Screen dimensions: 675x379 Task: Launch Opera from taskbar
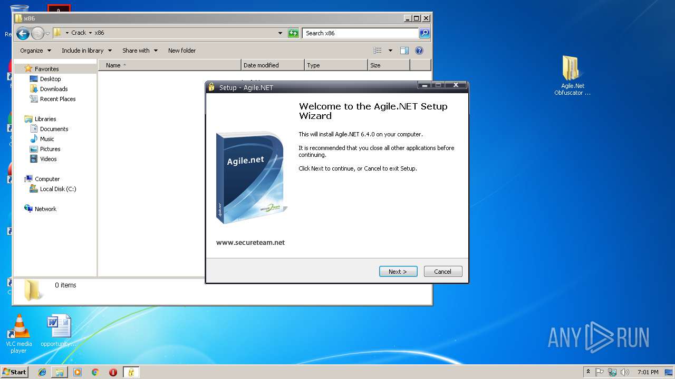(x=113, y=372)
